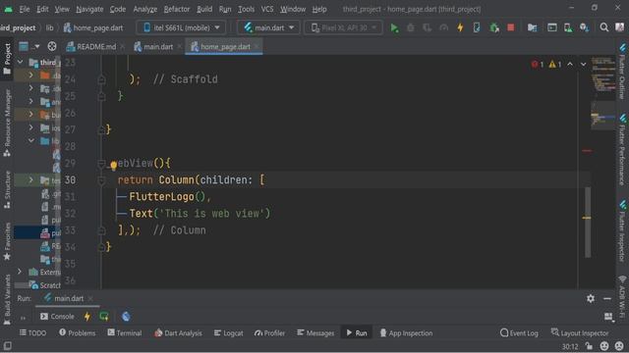Toggle tool window bars icon bottom-left

[x=7, y=346]
